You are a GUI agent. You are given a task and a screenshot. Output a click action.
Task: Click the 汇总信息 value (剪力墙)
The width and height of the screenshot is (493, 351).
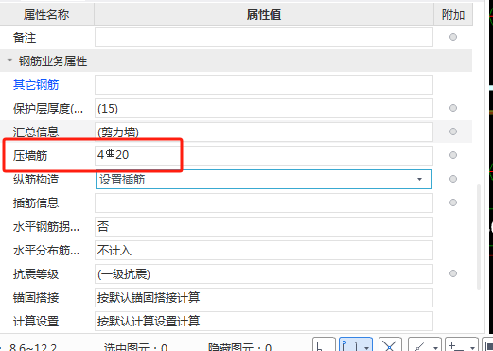click(x=264, y=132)
